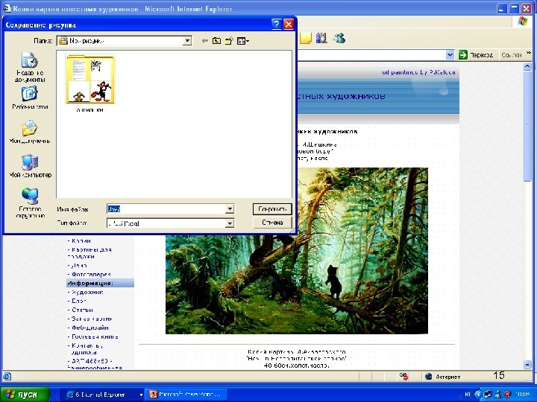Viewport: 537px width, 402px height.
Task: Open Мои документы from the places bar
Action: tap(30, 132)
